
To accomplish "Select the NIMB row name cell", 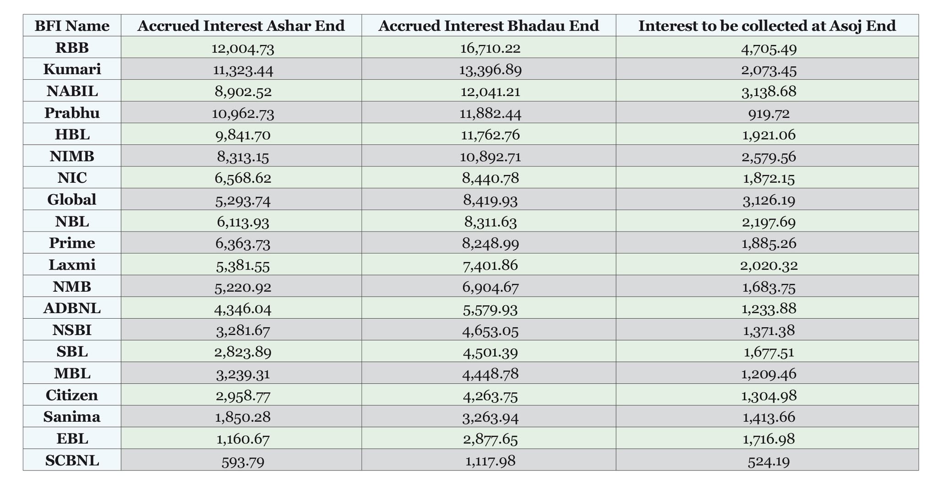I will 72,156.
